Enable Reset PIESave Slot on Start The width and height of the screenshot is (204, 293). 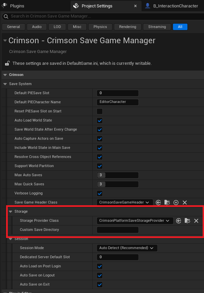coord(100,111)
